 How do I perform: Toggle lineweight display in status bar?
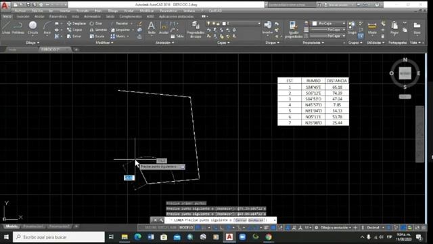click(x=267, y=228)
